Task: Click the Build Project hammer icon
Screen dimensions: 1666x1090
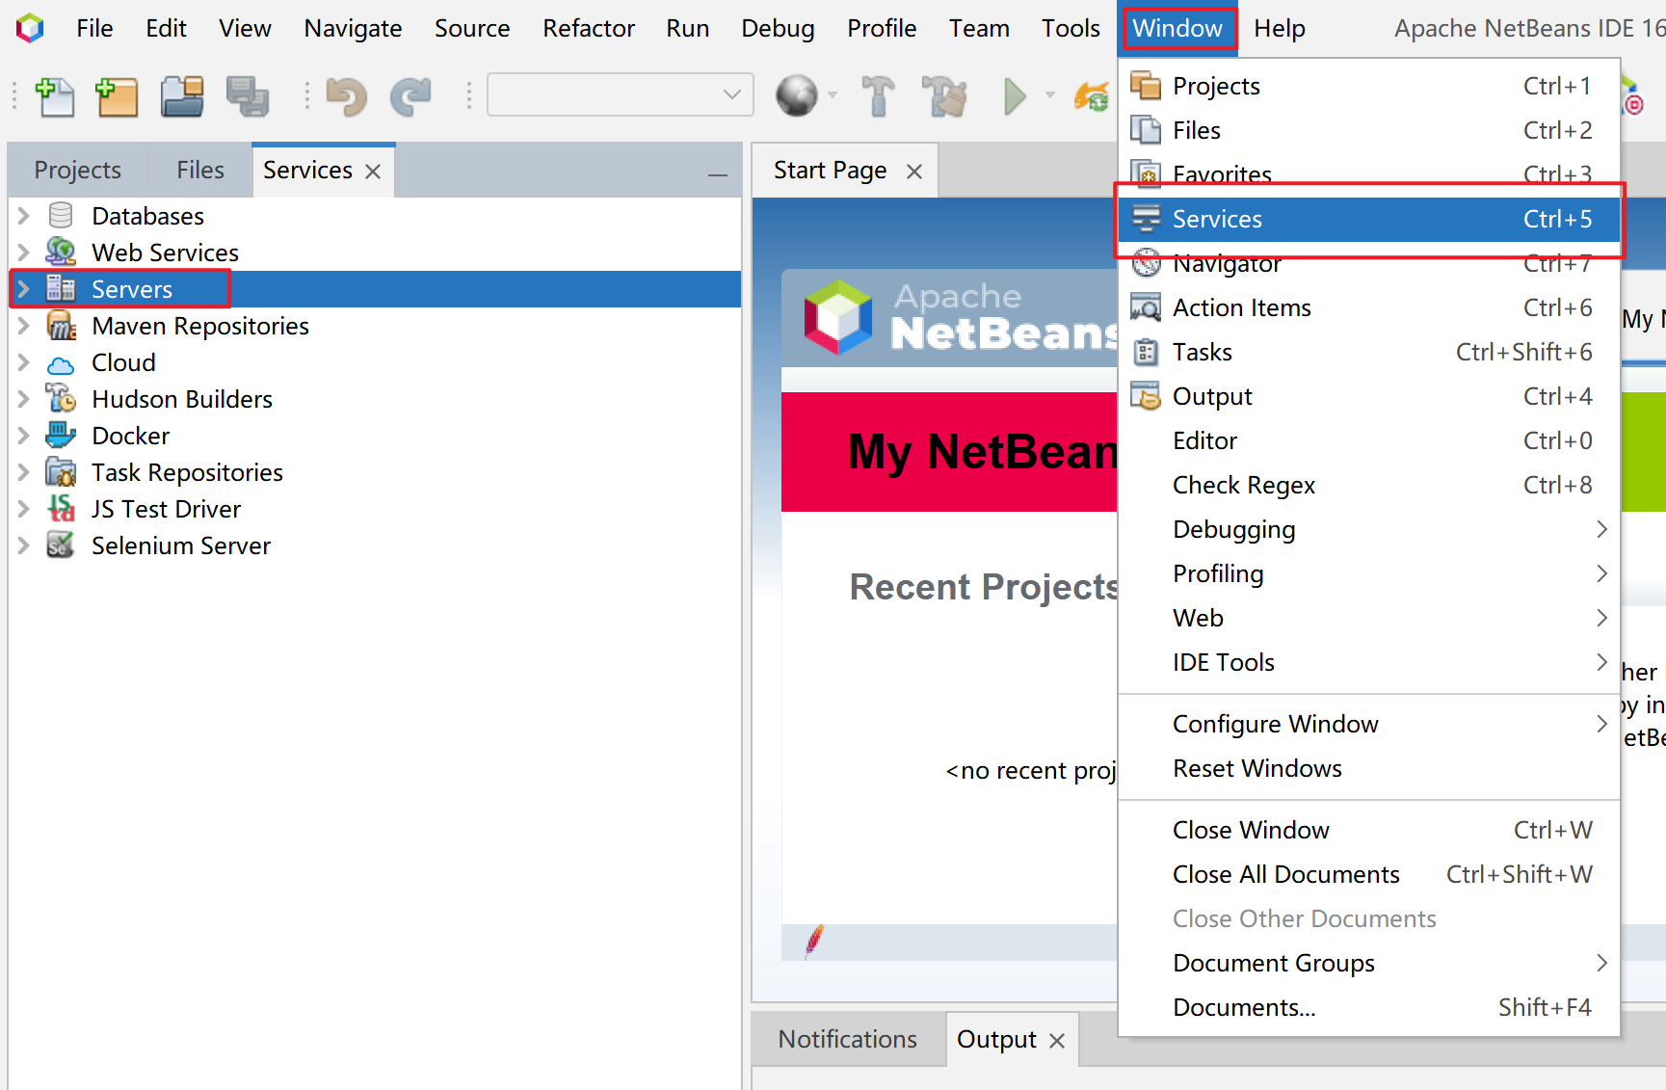Action: click(878, 96)
